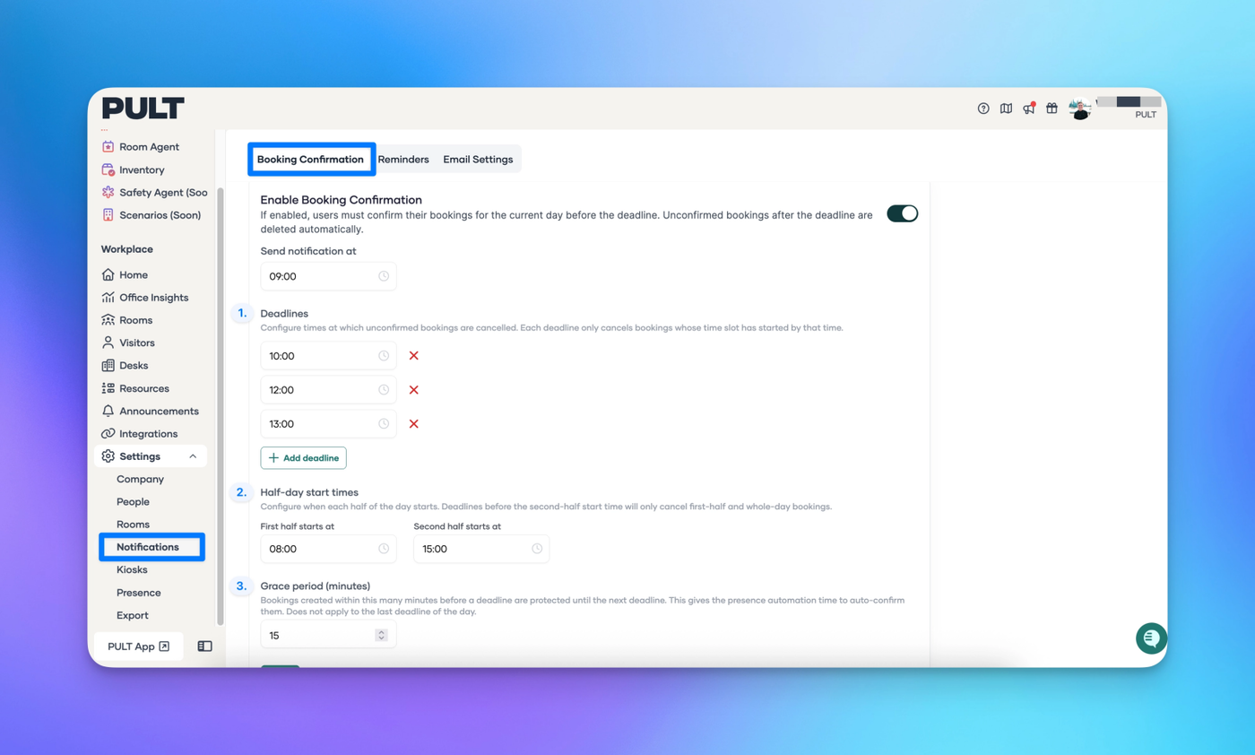This screenshot has width=1255, height=755.
Task: Open the map icon in header
Action: click(1006, 108)
